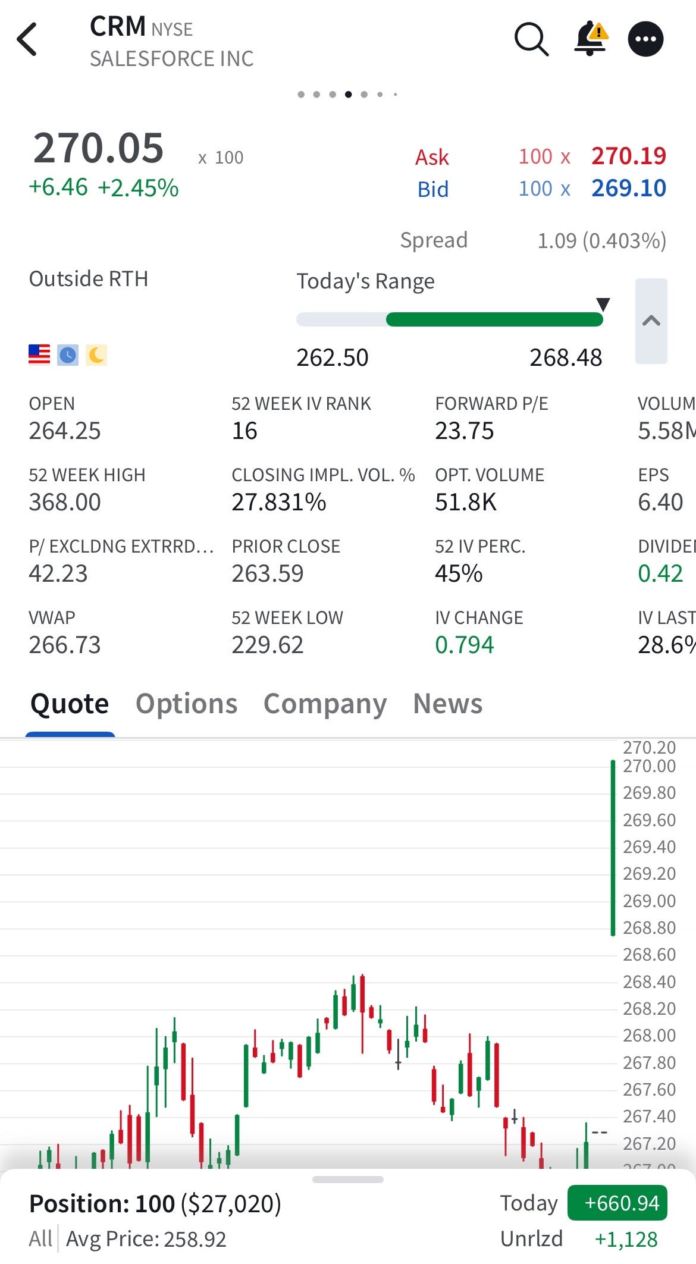Open the News tab
This screenshot has width=696, height=1264.
(x=447, y=703)
